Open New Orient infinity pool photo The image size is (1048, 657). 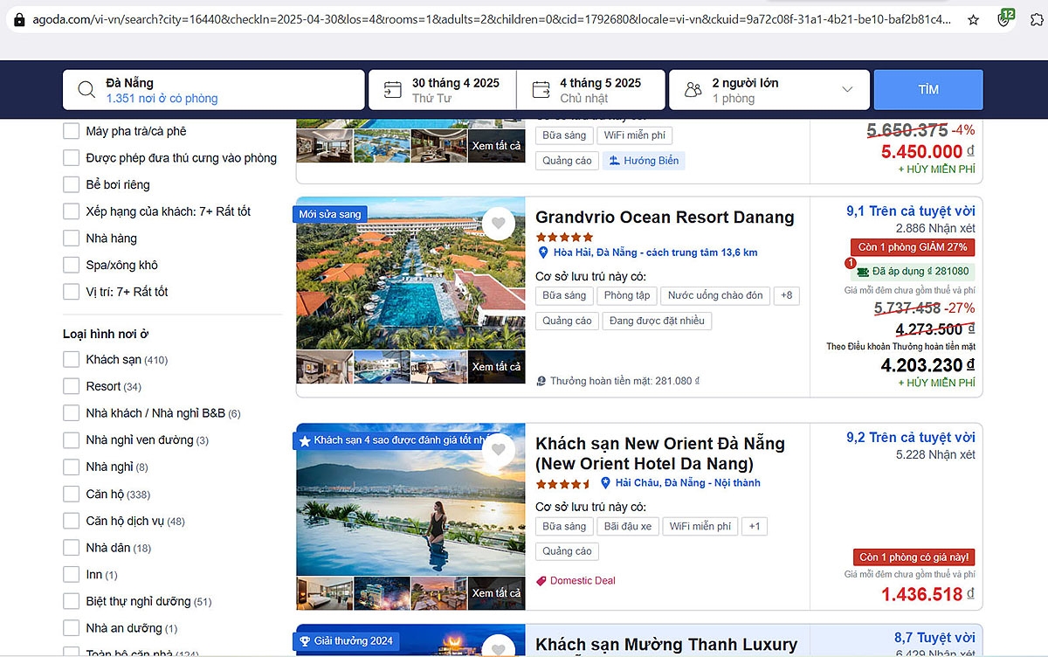point(410,499)
